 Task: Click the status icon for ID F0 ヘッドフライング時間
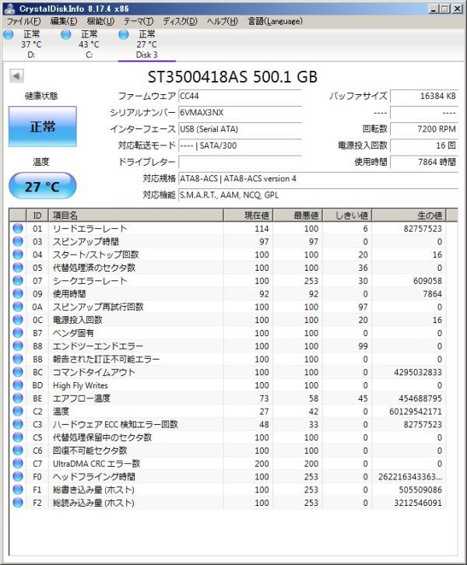pos(18,476)
